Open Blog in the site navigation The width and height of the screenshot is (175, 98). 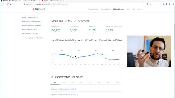tap(128, 9)
